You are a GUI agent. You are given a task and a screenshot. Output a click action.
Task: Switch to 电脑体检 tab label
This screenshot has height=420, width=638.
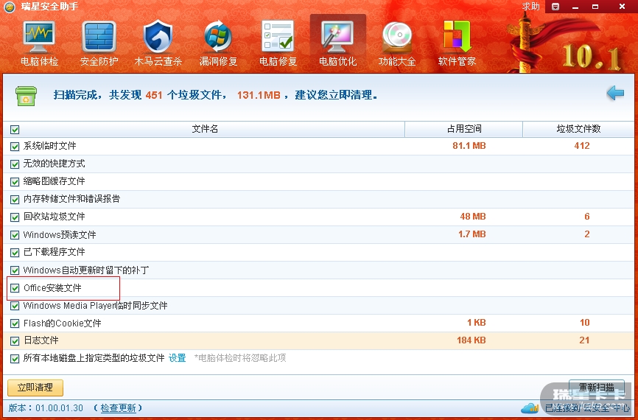[40, 61]
